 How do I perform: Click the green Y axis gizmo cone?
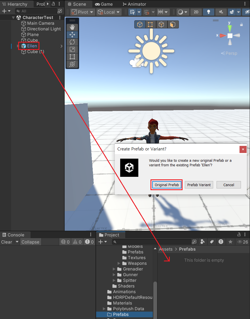tap(230, 28)
